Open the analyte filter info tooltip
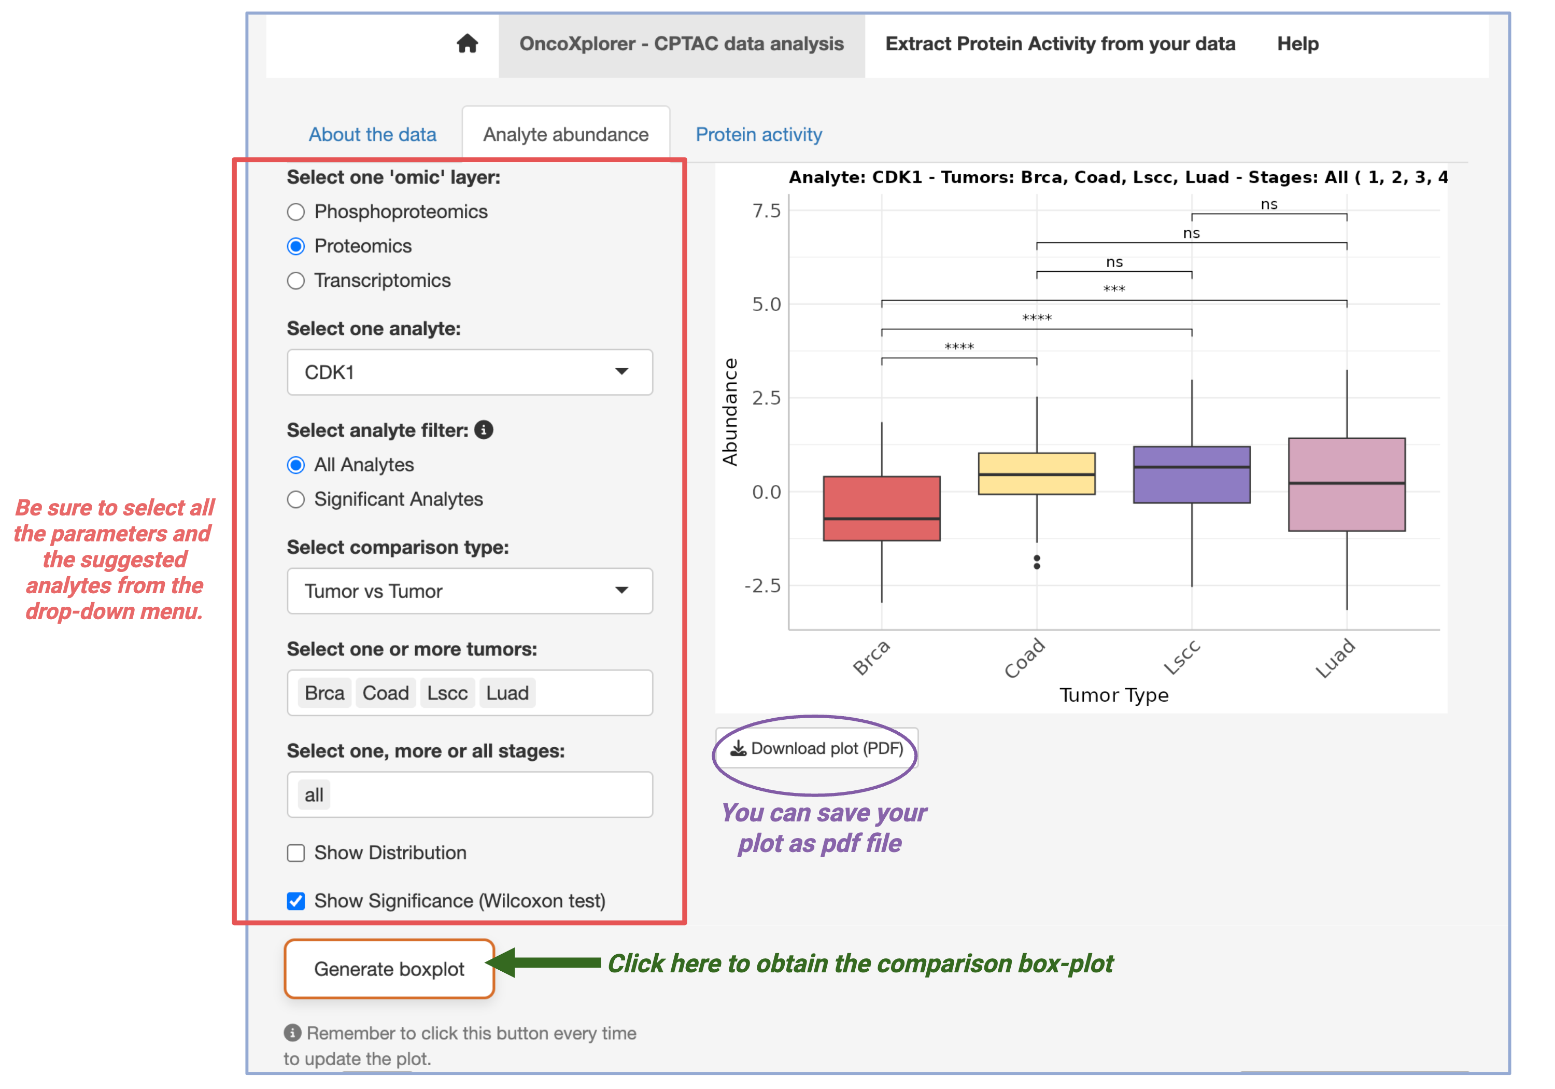This screenshot has width=1555, height=1089. pyautogui.click(x=483, y=430)
